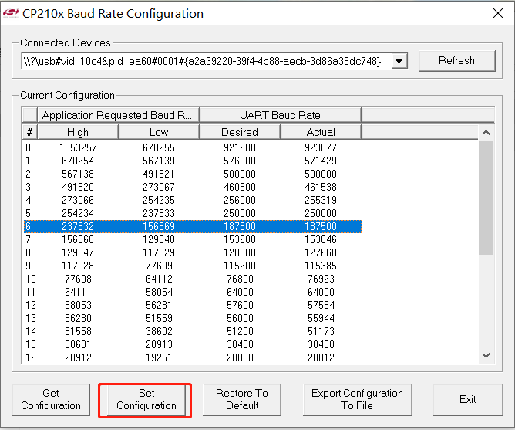
Task: Click Actual value 255319
Action: [321, 201]
